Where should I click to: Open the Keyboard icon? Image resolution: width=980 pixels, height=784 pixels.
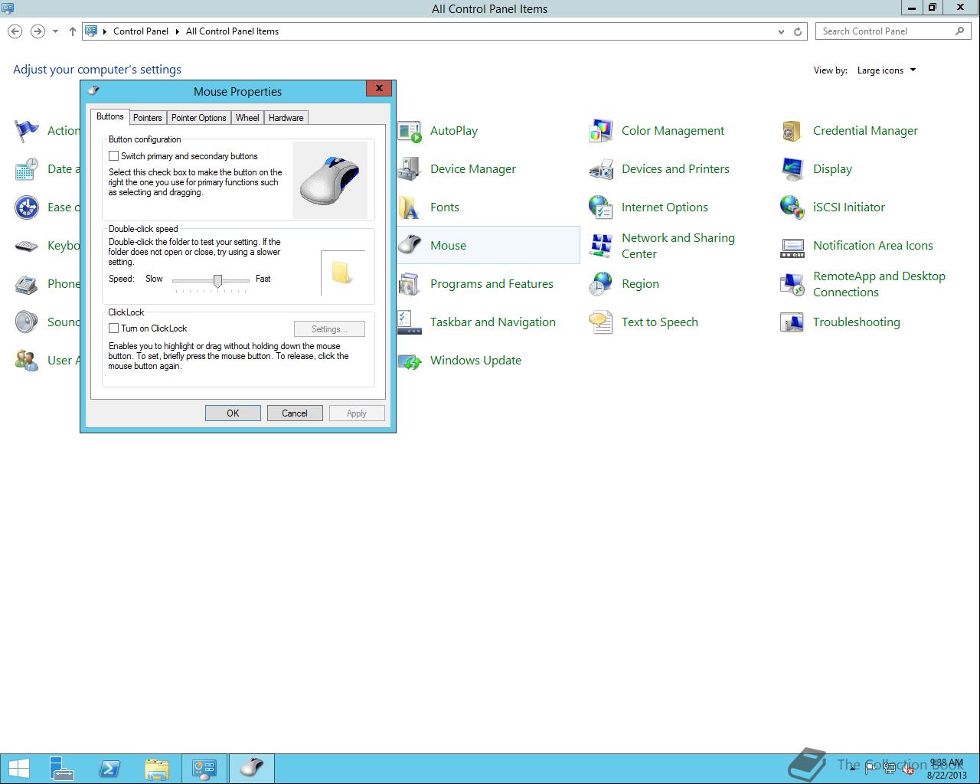pos(27,246)
